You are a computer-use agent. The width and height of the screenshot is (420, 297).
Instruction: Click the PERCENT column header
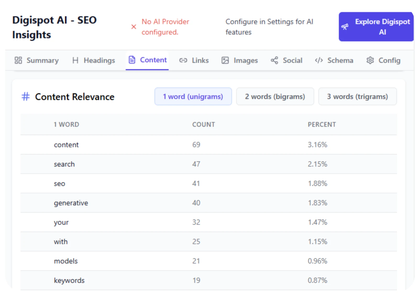point(322,125)
